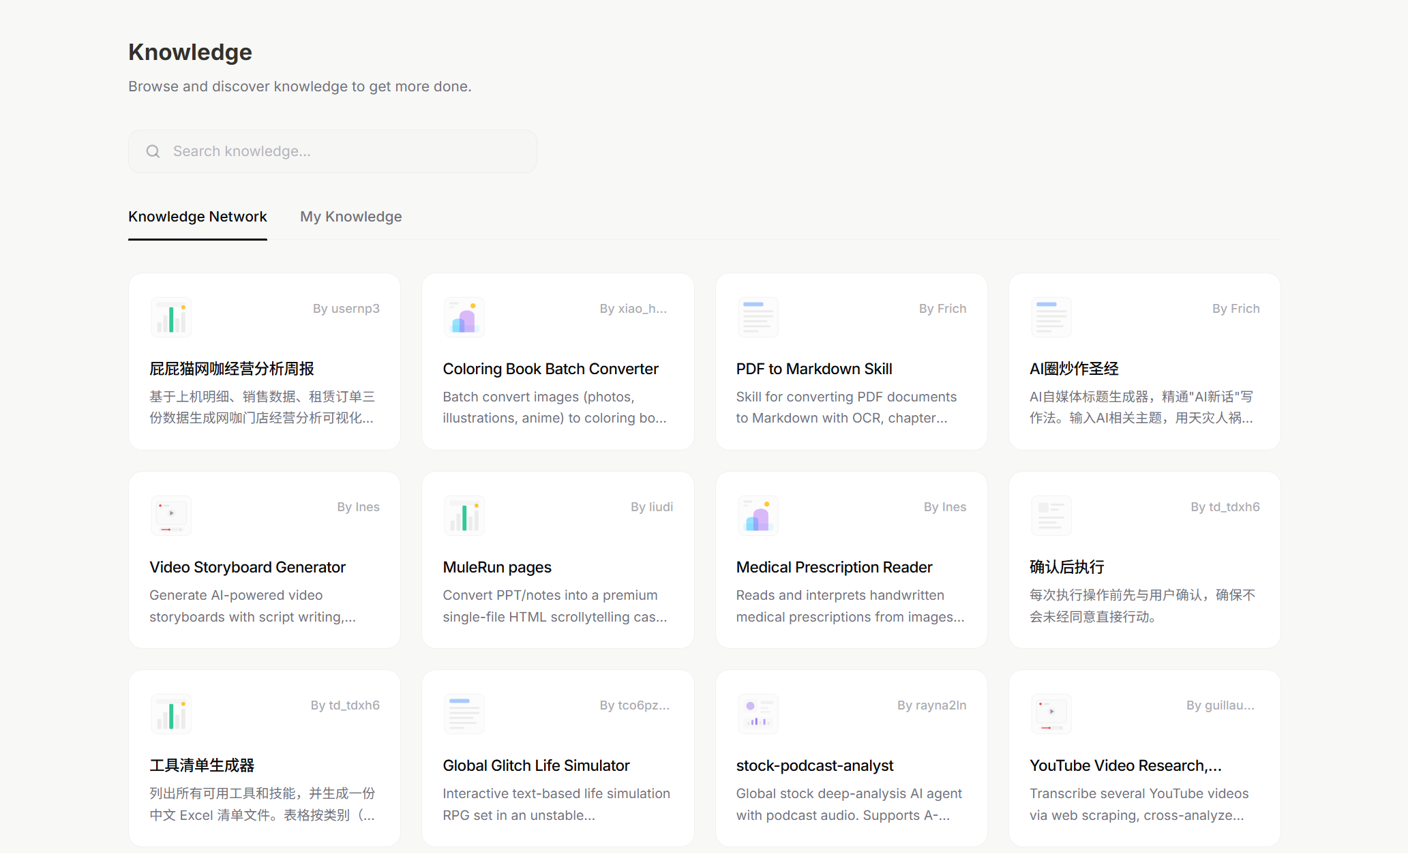Click author name Frich on PDF to Markdown Skill
Screen dimensions: 1408x854
942,308
